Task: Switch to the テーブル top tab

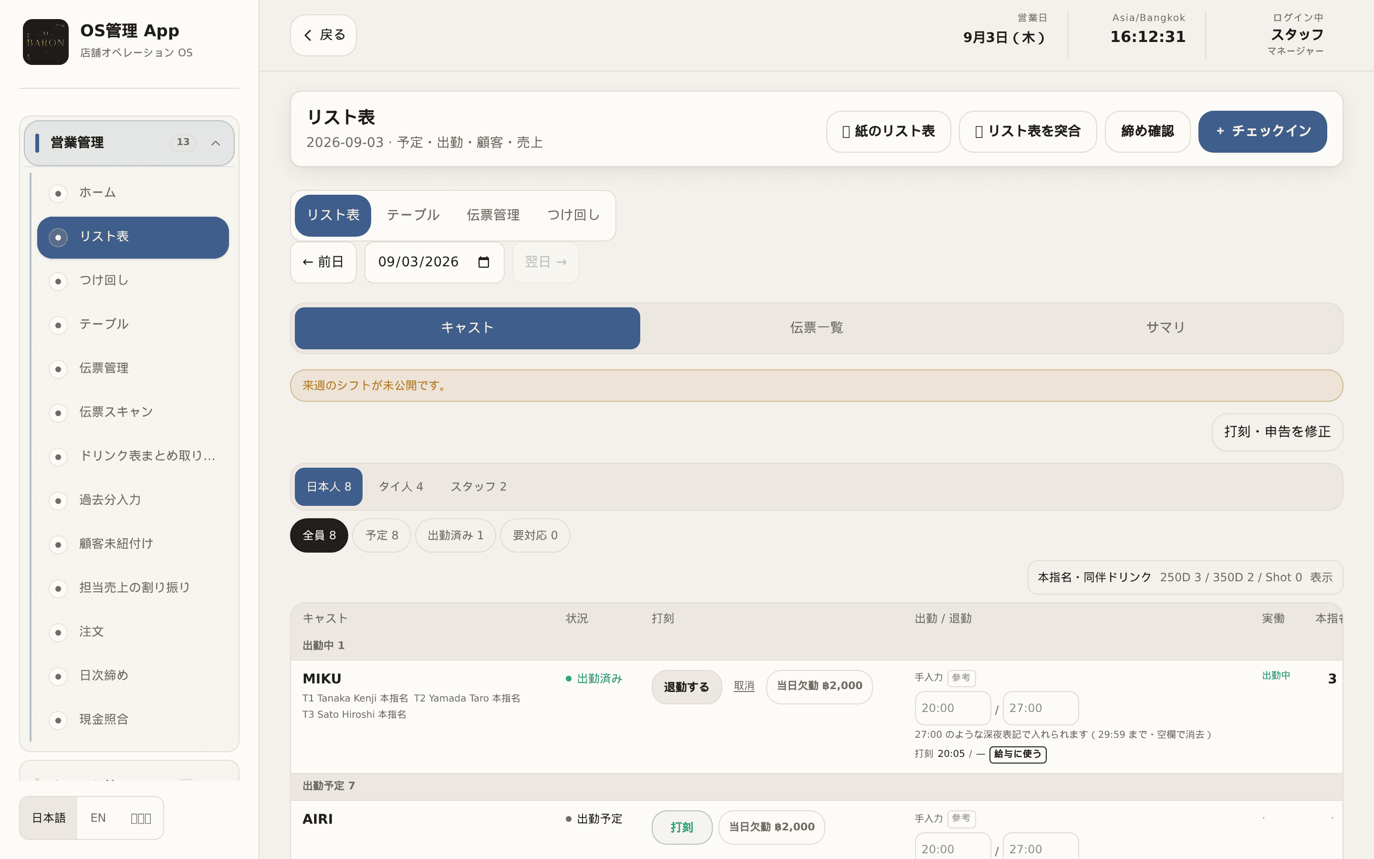Action: [413, 215]
